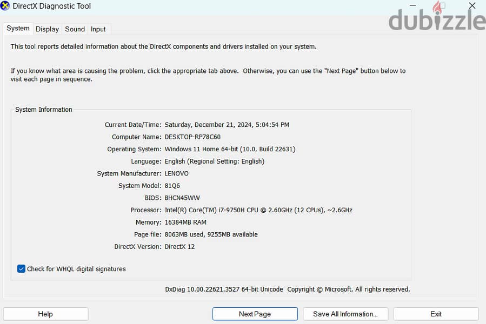
Task: Click the computer name DESKTOP-RP78C60
Action: 192,137
